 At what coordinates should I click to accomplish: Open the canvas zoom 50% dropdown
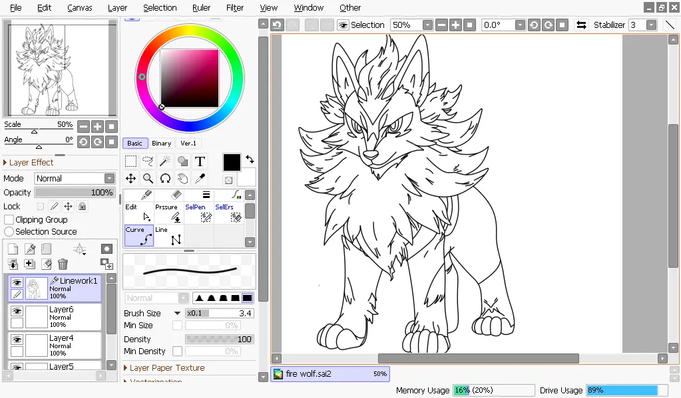click(427, 25)
